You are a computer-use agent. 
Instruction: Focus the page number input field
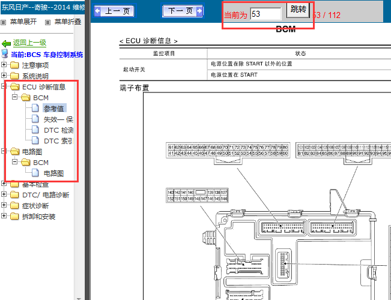[265, 14]
